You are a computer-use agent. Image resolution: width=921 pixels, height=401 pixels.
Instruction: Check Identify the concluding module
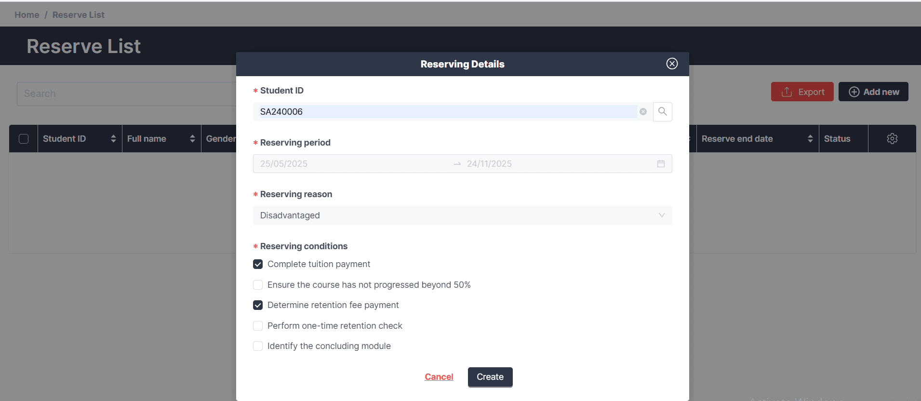coord(258,346)
